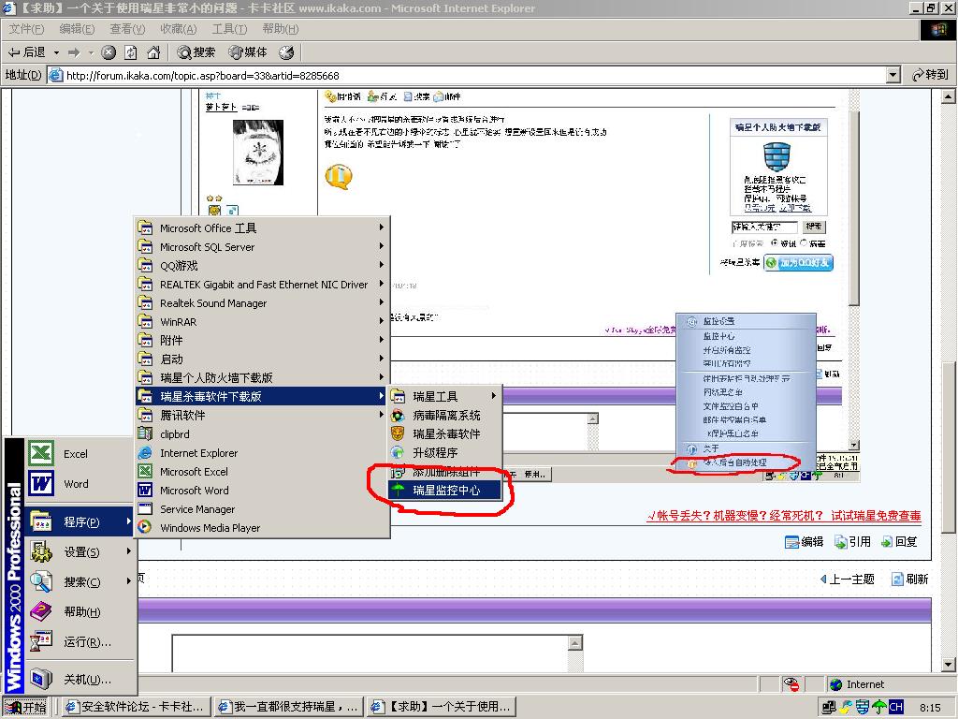Open the address bar dropdown arrow

coord(893,75)
